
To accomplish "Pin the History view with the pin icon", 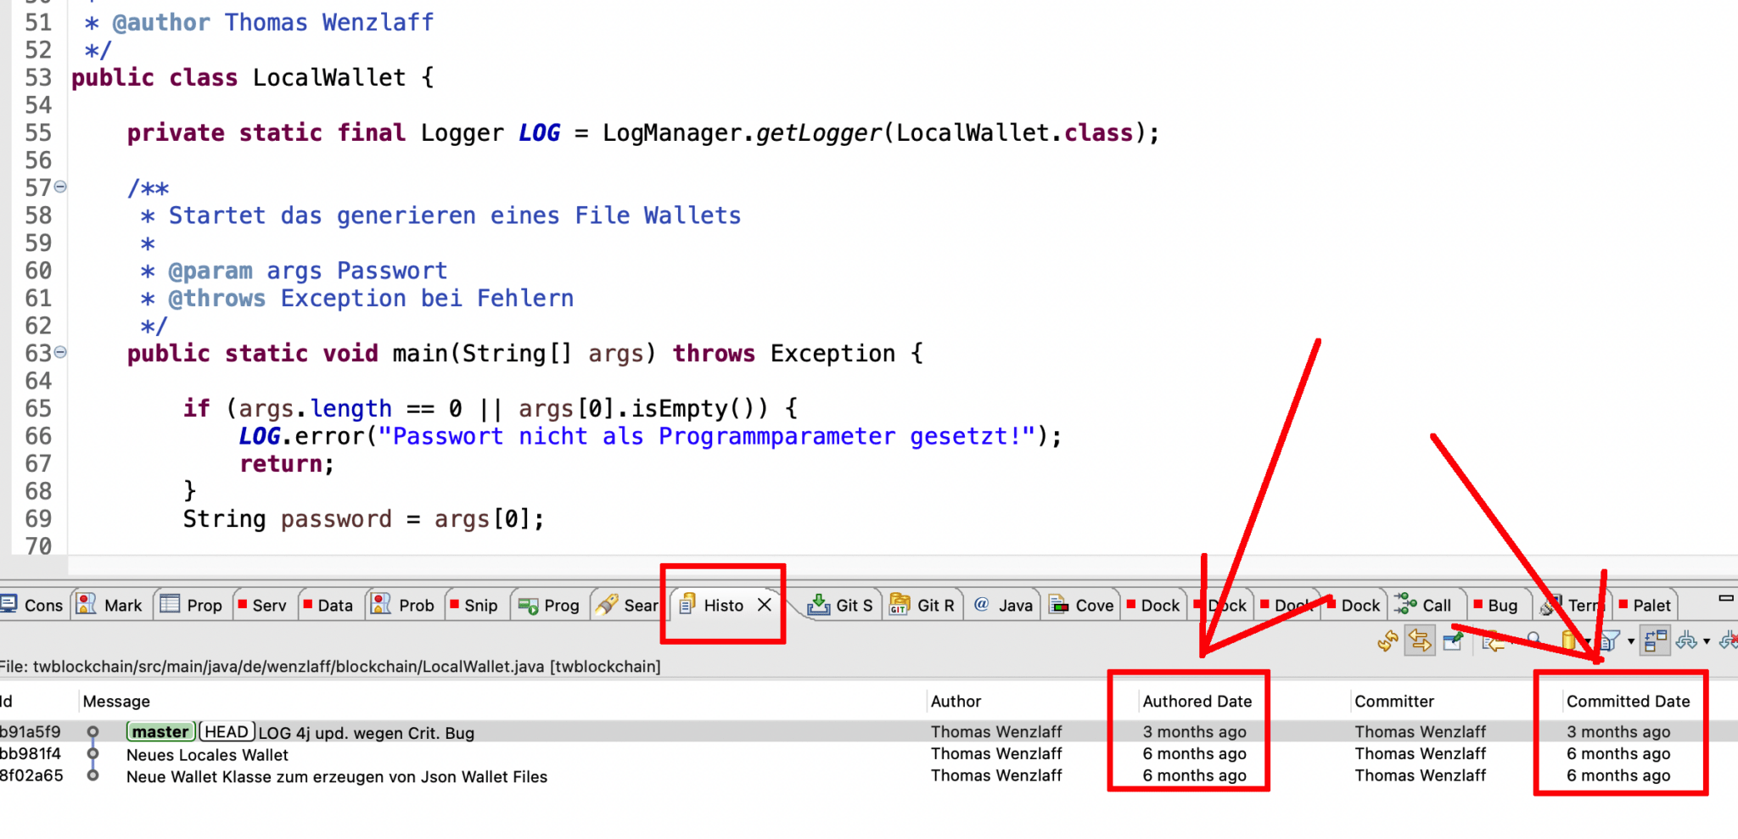I will point(1453,639).
